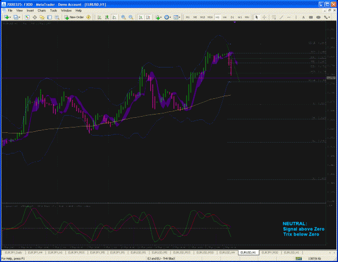Select the Trendline drawing tool

pyautogui.click(x=281, y=17)
